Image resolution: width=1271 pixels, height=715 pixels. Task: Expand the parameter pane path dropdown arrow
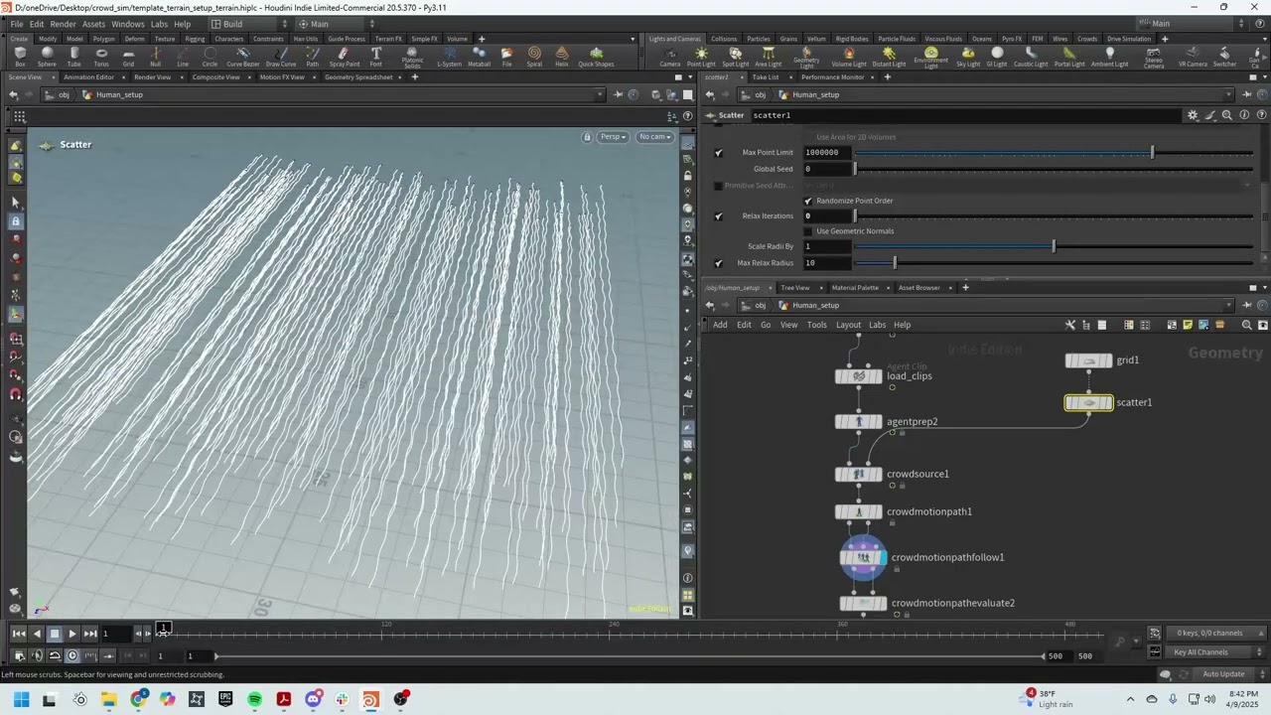click(1229, 95)
